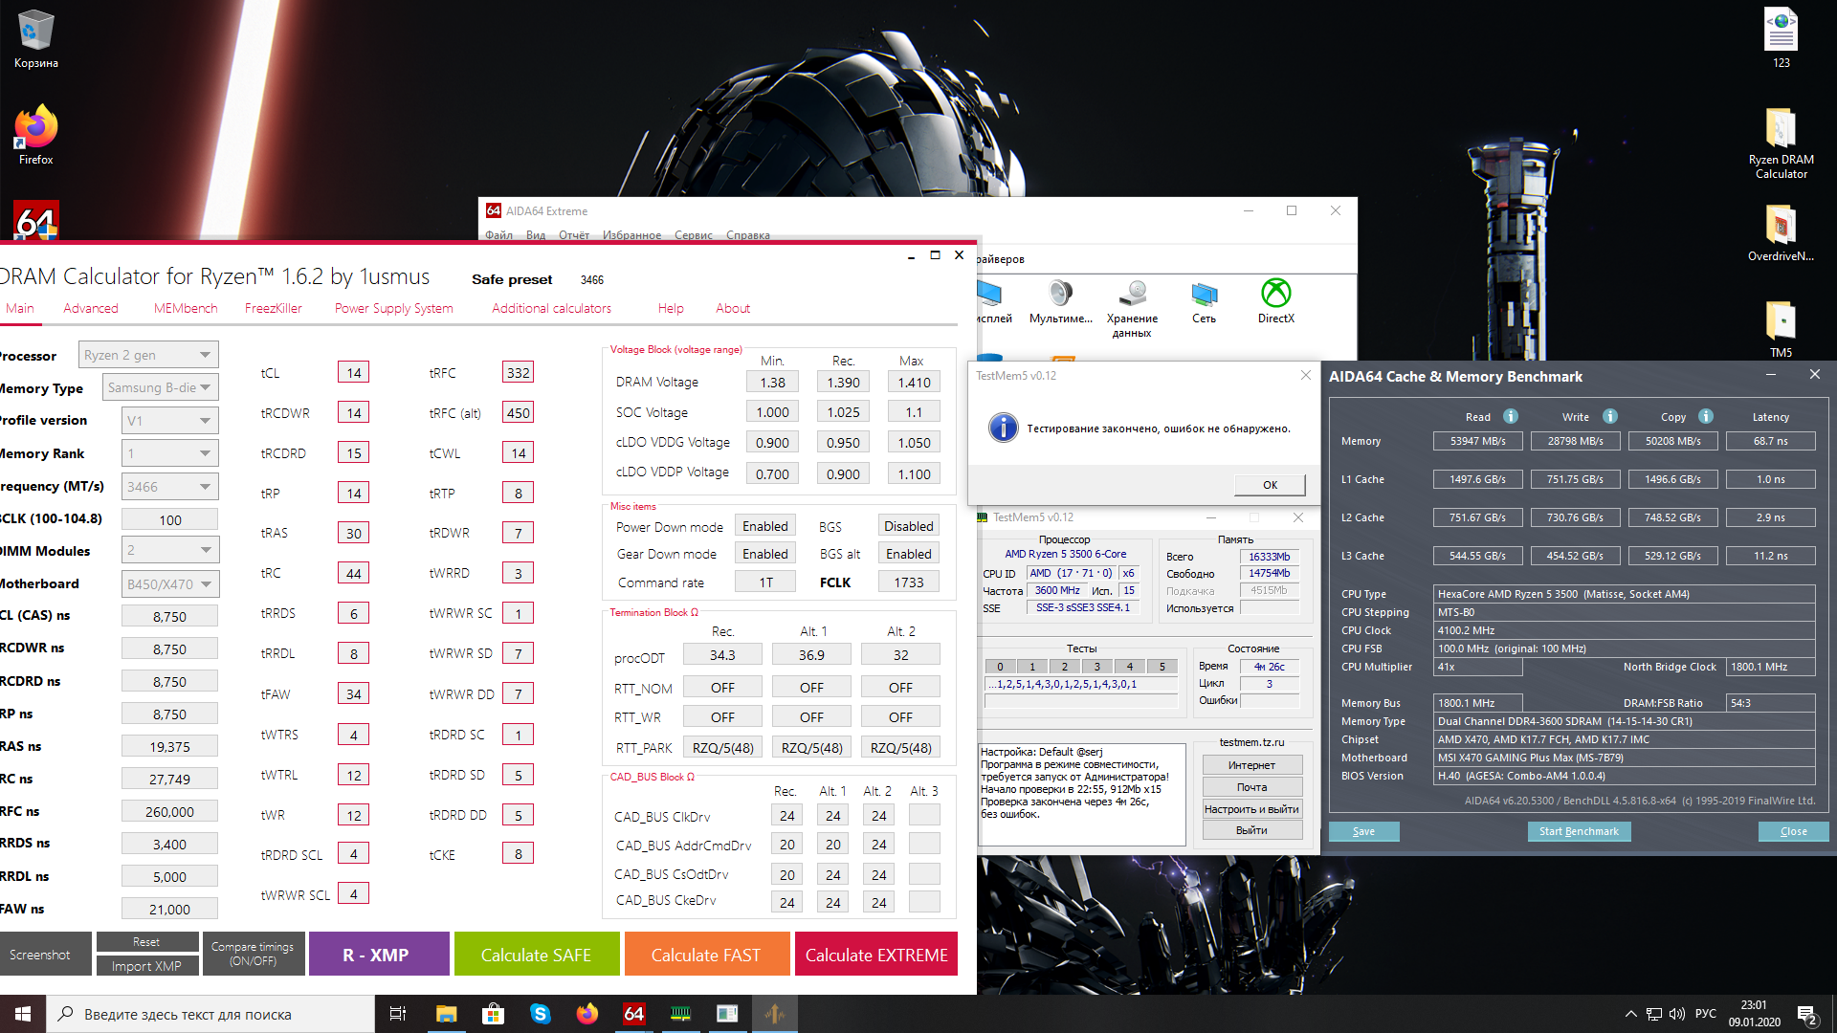The width and height of the screenshot is (1837, 1033).
Task: Click the Copy info icon in benchmark
Action: [x=1706, y=416]
